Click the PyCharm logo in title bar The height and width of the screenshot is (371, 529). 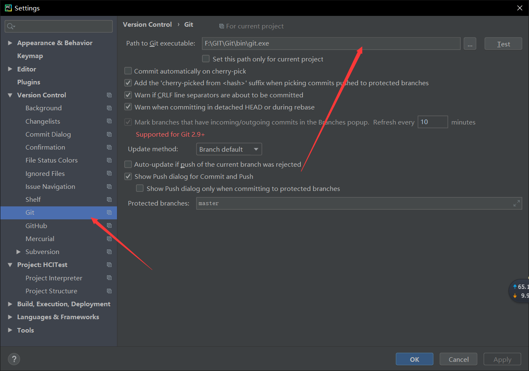tap(8, 8)
